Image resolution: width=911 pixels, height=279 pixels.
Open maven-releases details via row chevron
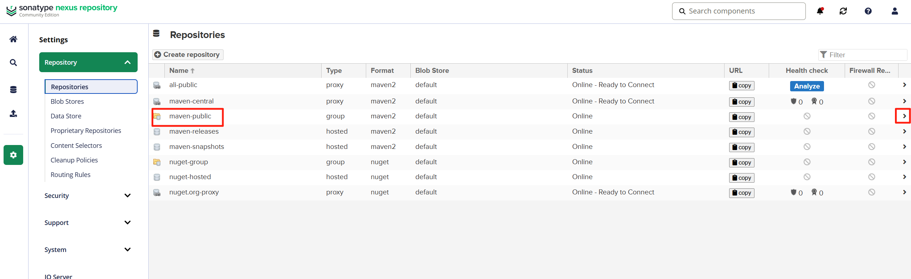click(x=905, y=131)
